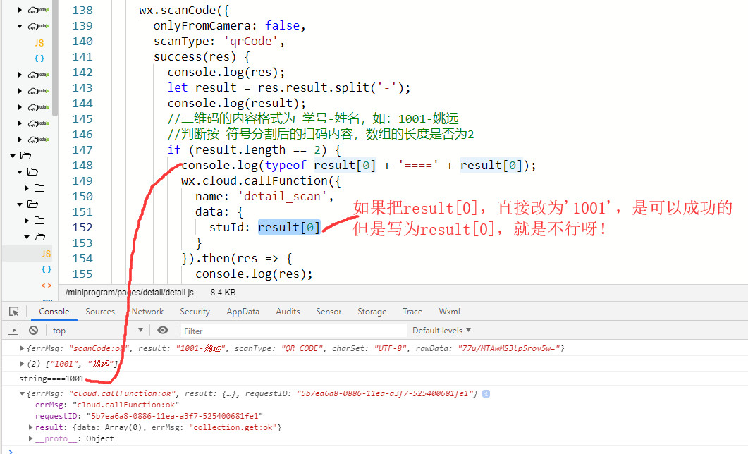748x454 pixels.
Task: Click line number 152 in the gutter
Action: coord(82,228)
